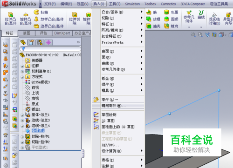Open the 工具(T) menu
233x168 pixels.
pyautogui.click(x=115, y=4)
